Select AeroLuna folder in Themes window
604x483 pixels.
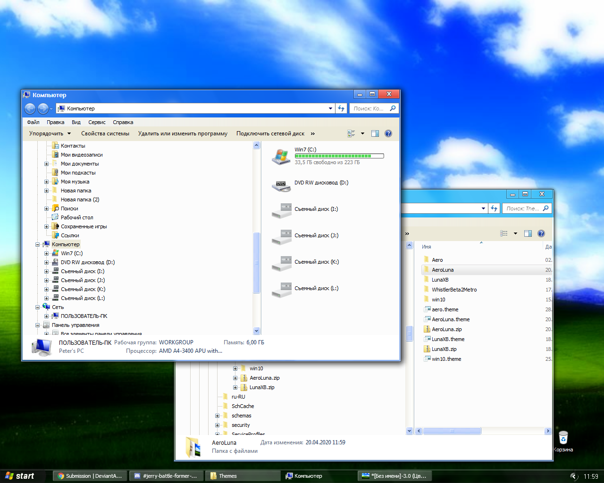pyautogui.click(x=443, y=270)
